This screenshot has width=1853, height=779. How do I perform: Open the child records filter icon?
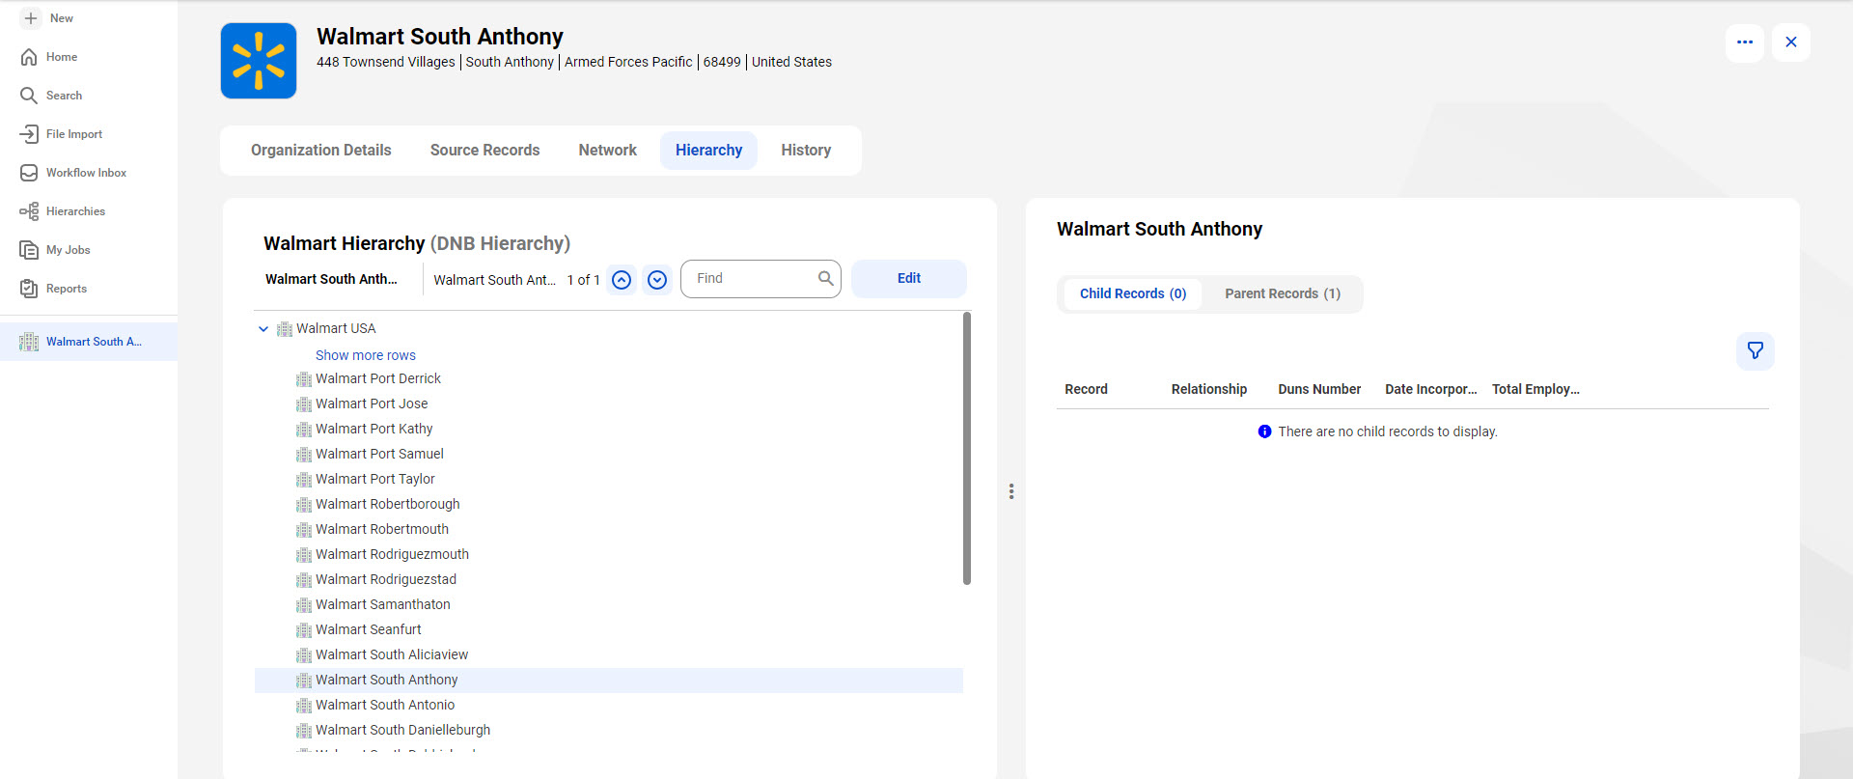1756,351
